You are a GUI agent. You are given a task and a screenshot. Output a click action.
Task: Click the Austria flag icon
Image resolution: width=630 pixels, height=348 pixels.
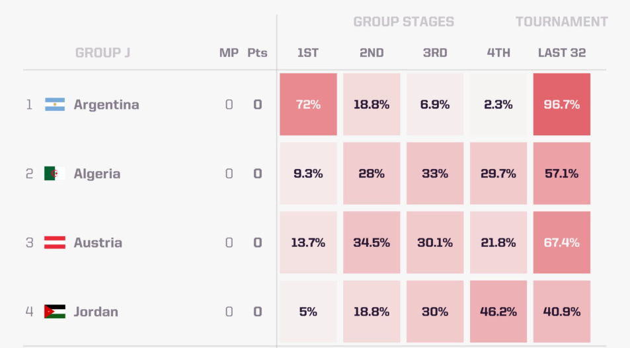(x=55, y=242)
